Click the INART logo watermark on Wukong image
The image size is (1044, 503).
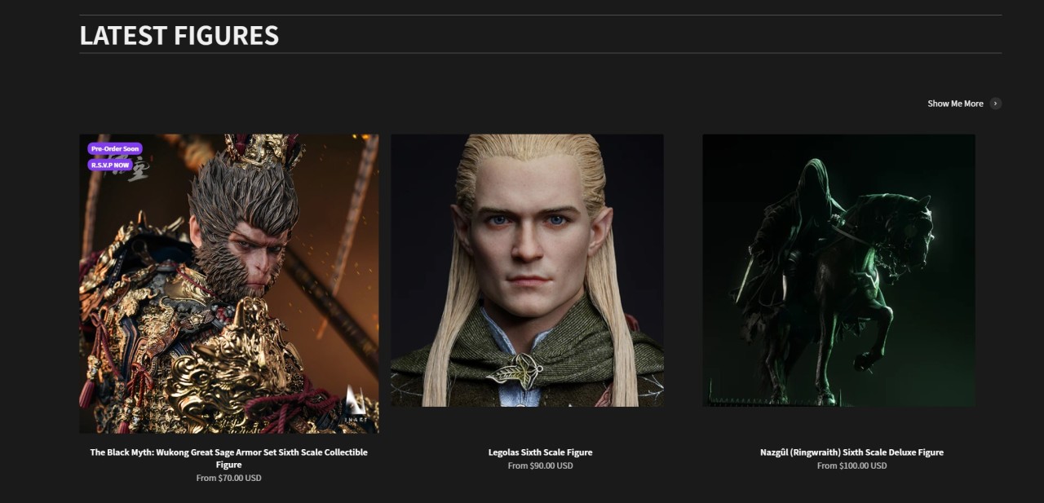pyautogui.click(x=357, y=405)
